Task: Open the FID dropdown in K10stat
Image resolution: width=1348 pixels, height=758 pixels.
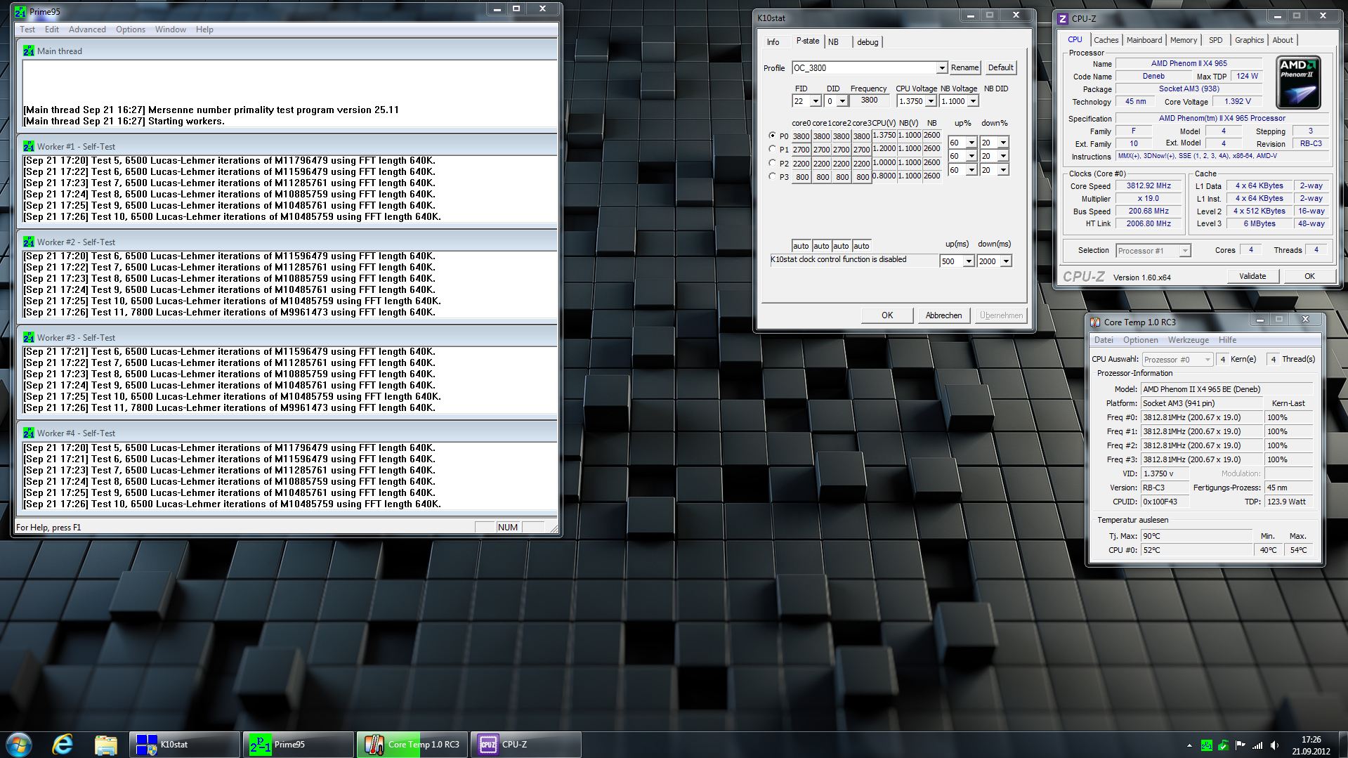Action: tap(815, 101)
